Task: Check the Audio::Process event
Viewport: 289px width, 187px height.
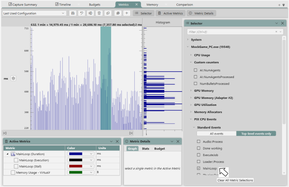Action: 198,141
